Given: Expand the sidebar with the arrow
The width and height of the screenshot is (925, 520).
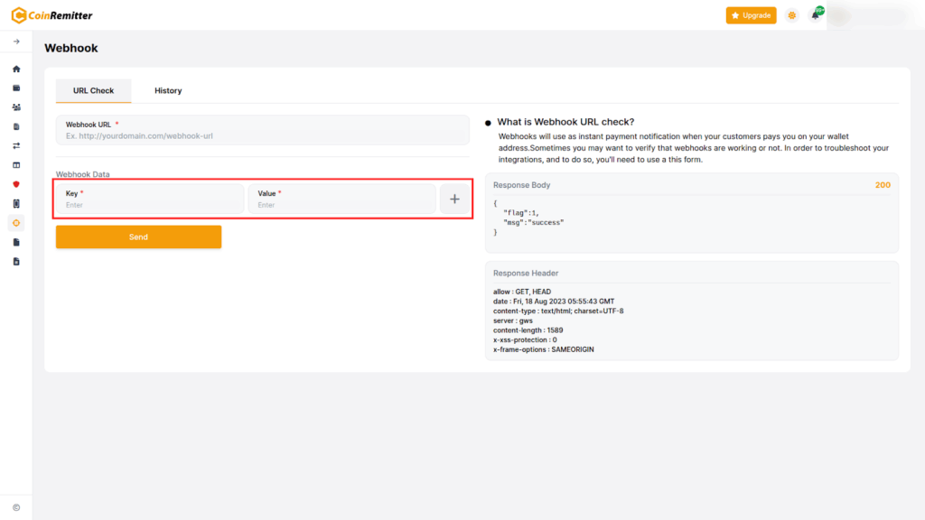Looking at the screenshot, I should [16, 42].
